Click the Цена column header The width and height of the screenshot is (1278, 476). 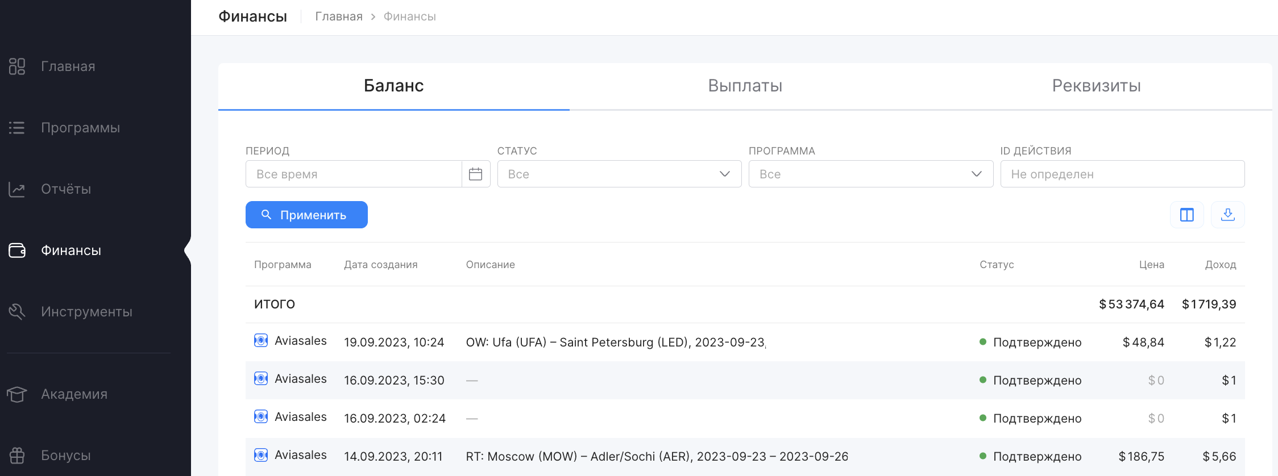point(1152,265)
